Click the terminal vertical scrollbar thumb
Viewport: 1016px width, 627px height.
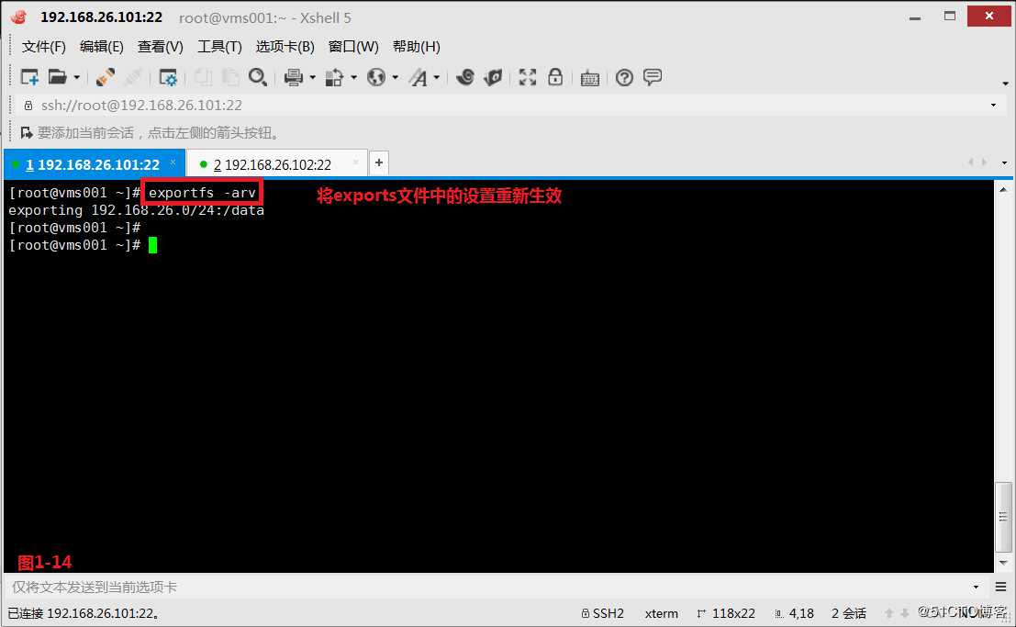[x=1003, y=516]
